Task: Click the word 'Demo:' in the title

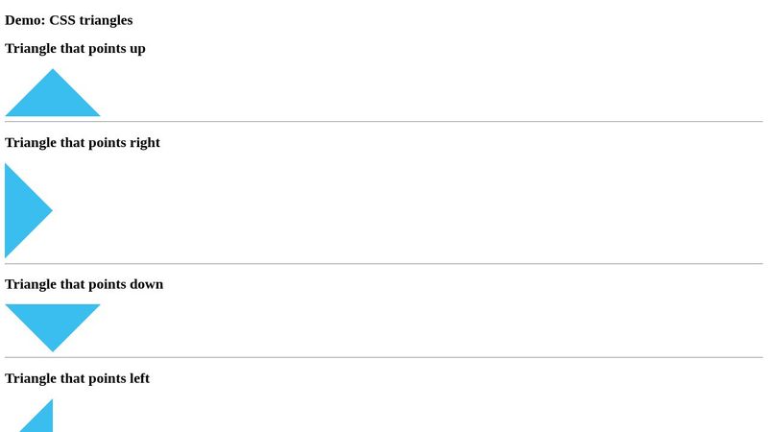Action: pos(25,20)
